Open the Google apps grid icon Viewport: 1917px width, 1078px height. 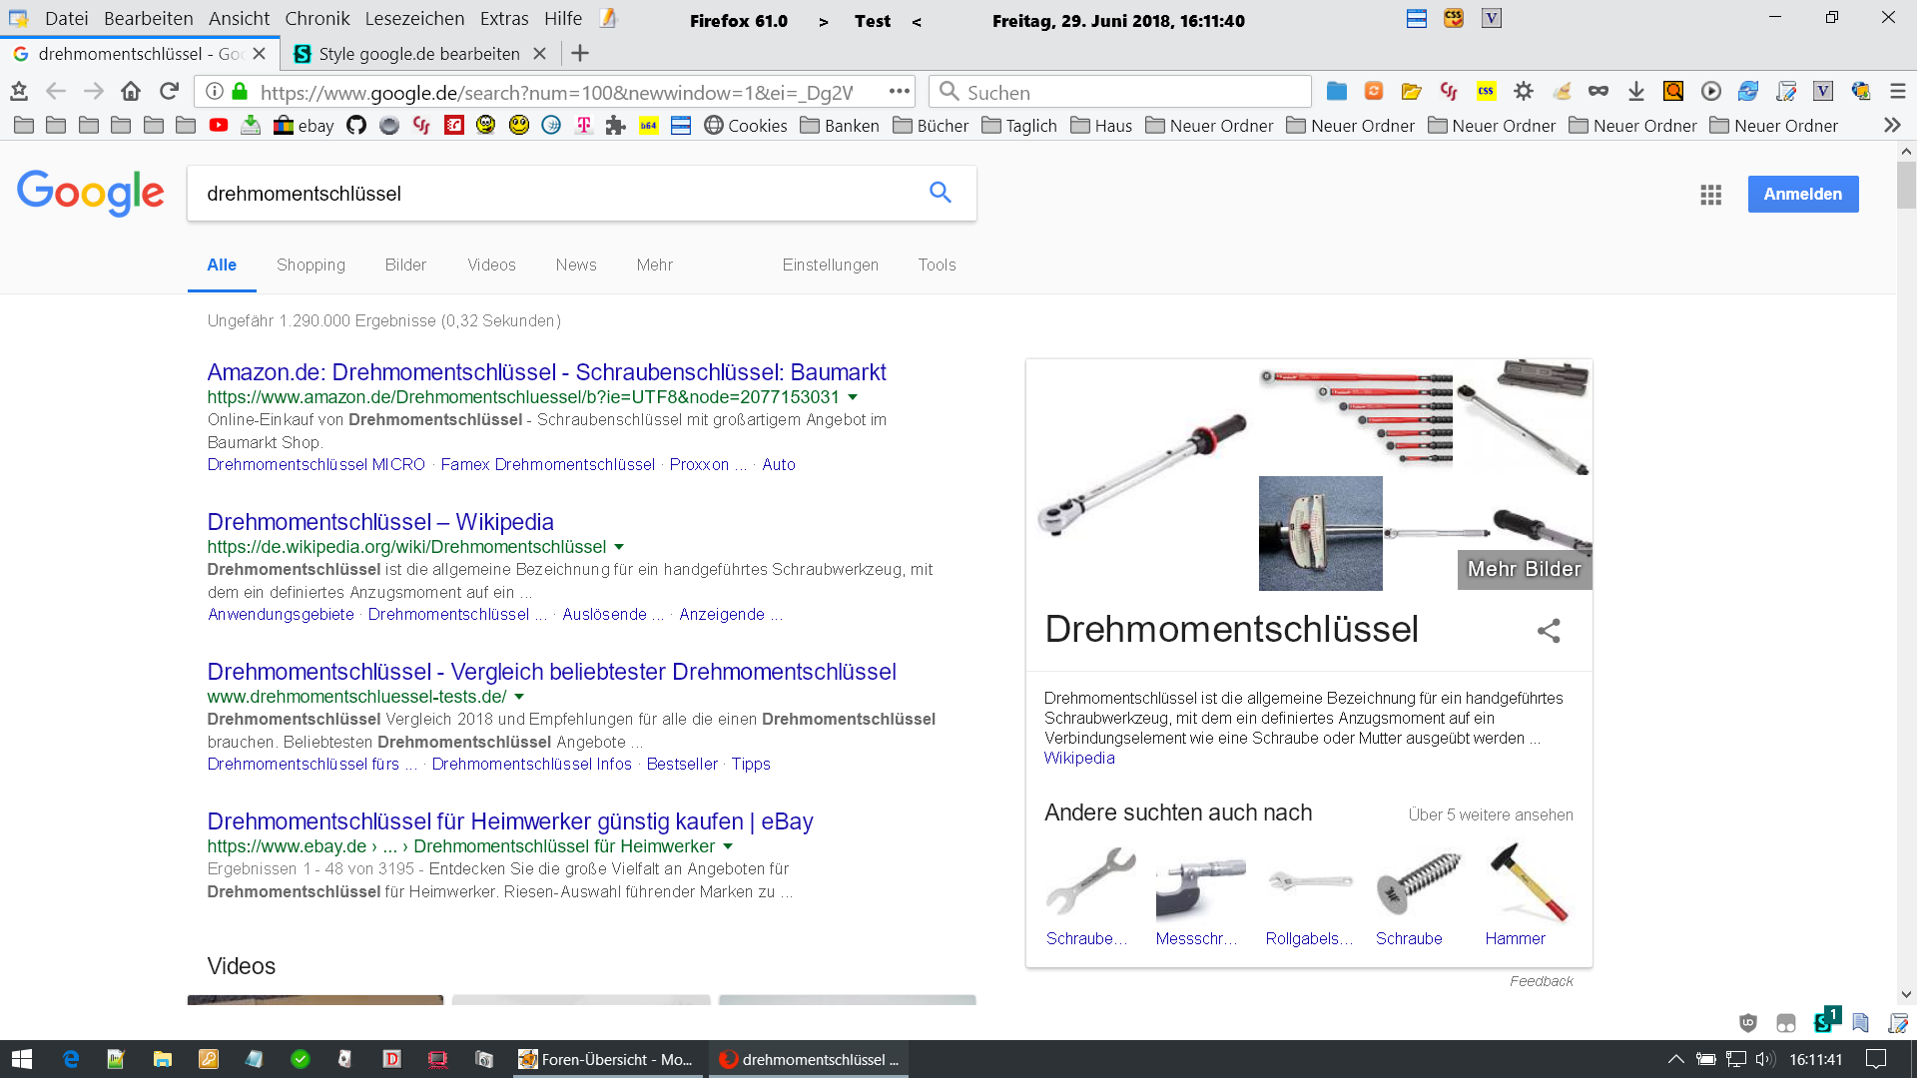click(1710, 195)
